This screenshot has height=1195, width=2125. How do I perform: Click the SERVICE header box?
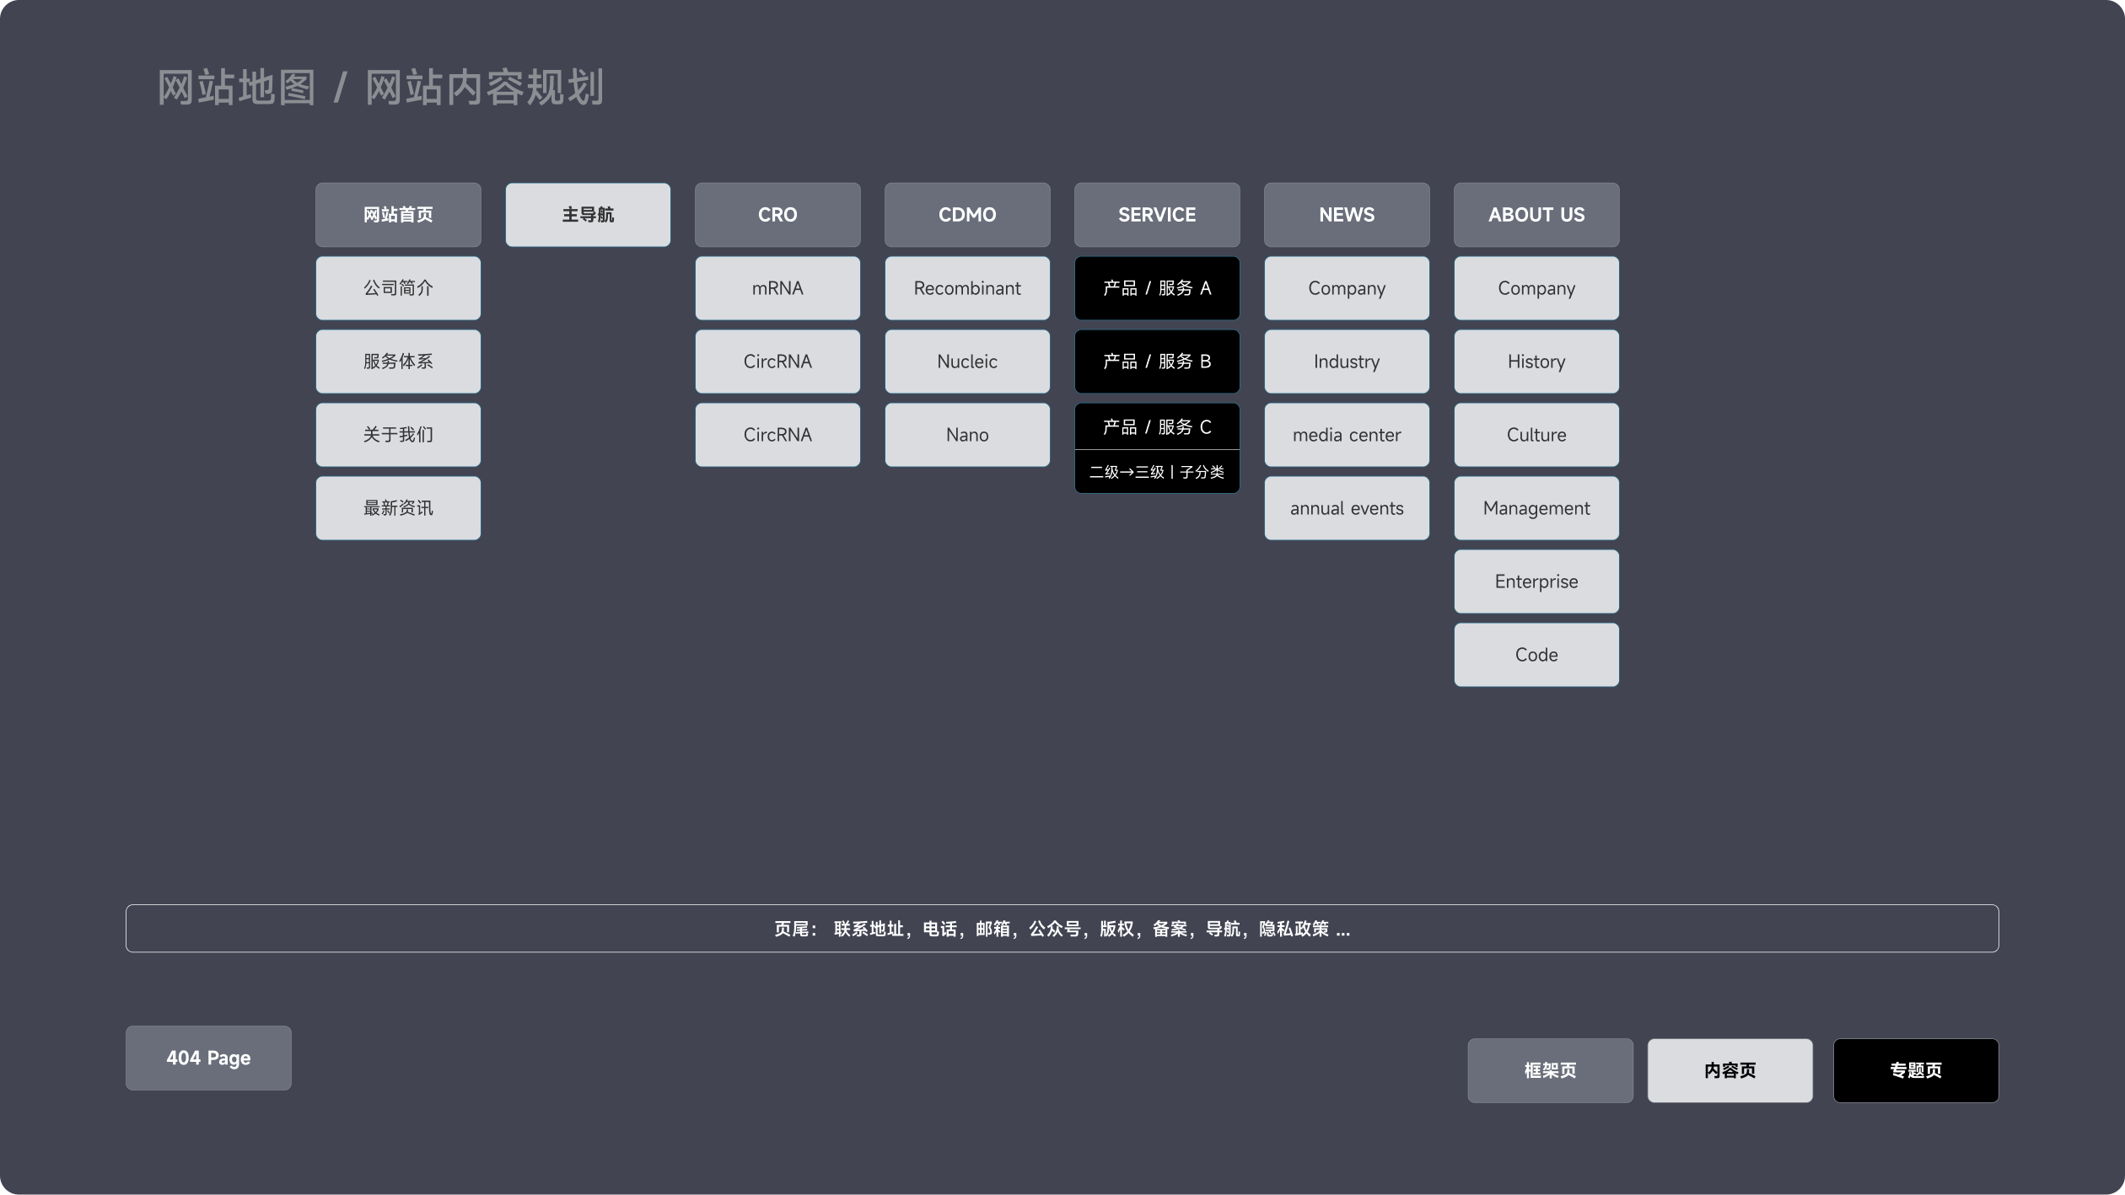1156,215
